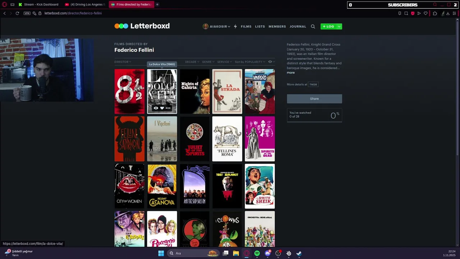Viewport: 460px width, 259px height.
Task: Open the Juliet of the Spirits poster
Action: click(194, 139)
